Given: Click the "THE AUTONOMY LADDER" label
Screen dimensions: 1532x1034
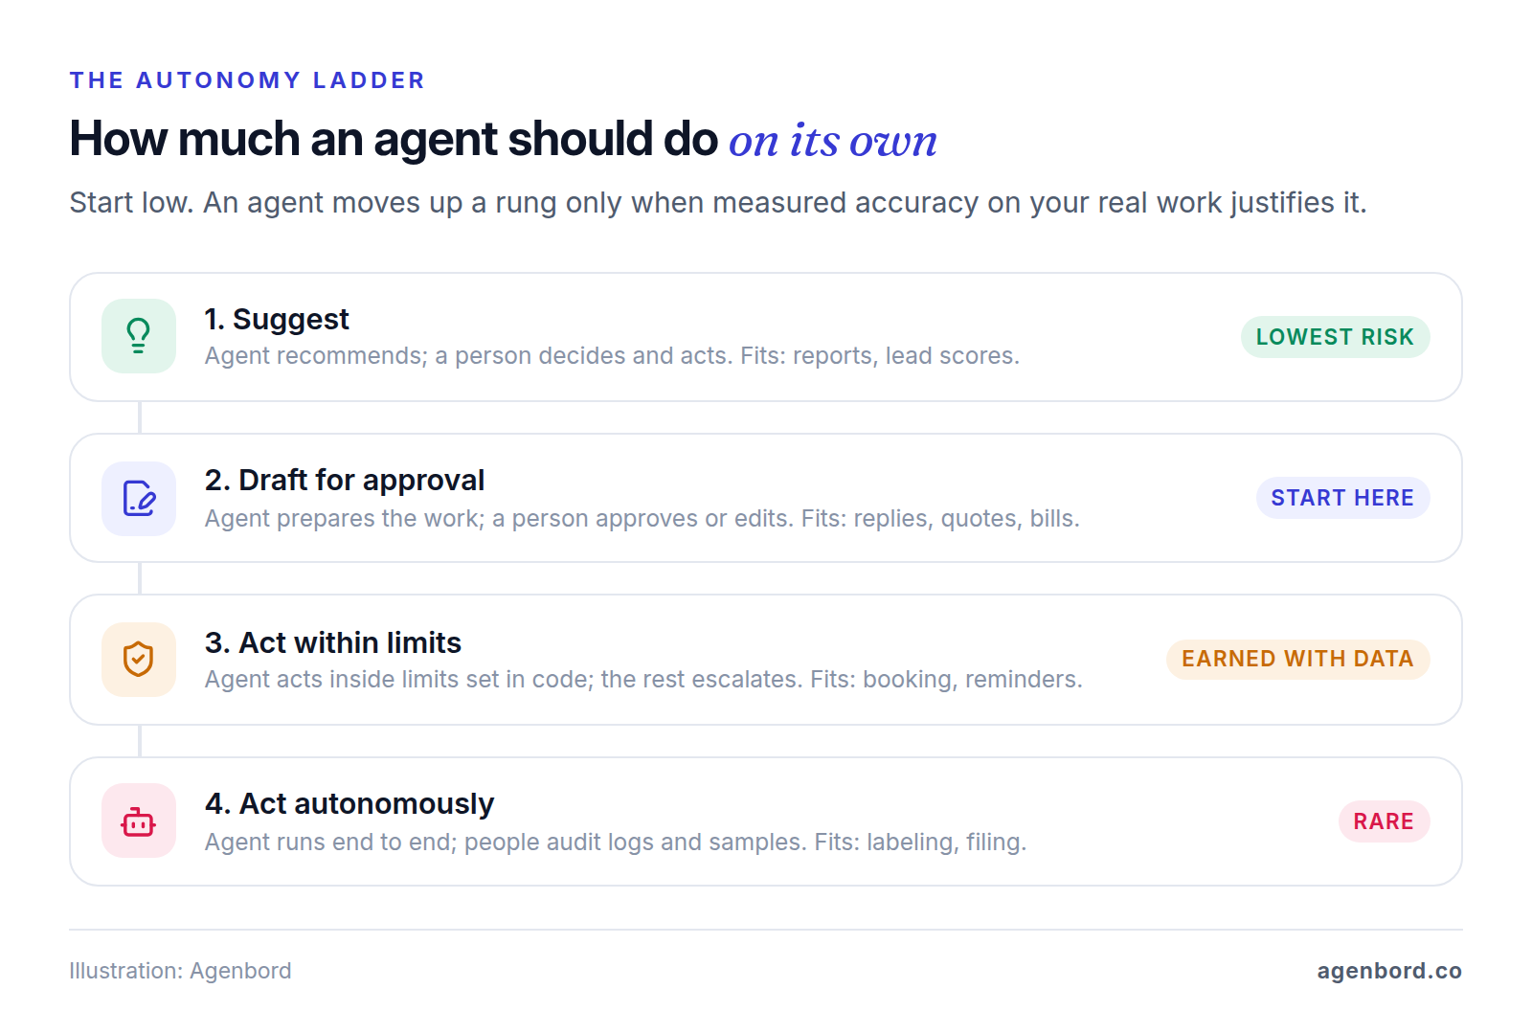Looking at the screenshot, I should point(247,80).
